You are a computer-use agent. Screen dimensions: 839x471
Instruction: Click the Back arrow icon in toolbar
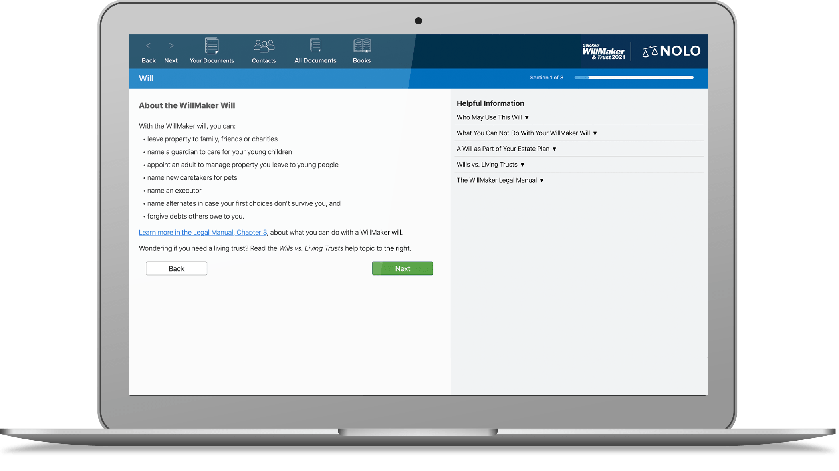point(148,46)
